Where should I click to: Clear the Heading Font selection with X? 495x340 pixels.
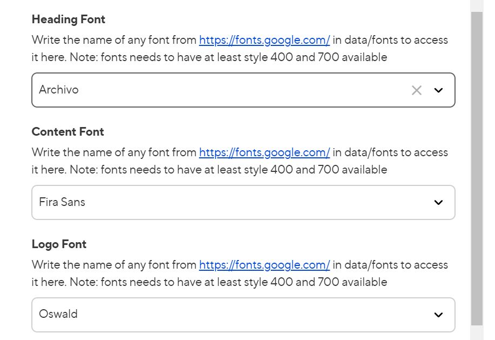tap(416, 90)
